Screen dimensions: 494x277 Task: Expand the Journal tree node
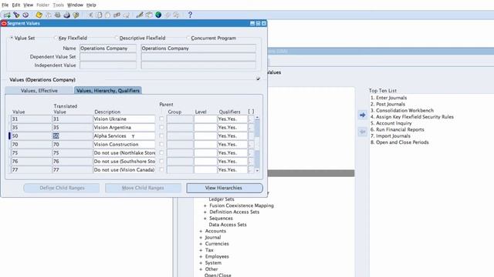click(201, 238)
